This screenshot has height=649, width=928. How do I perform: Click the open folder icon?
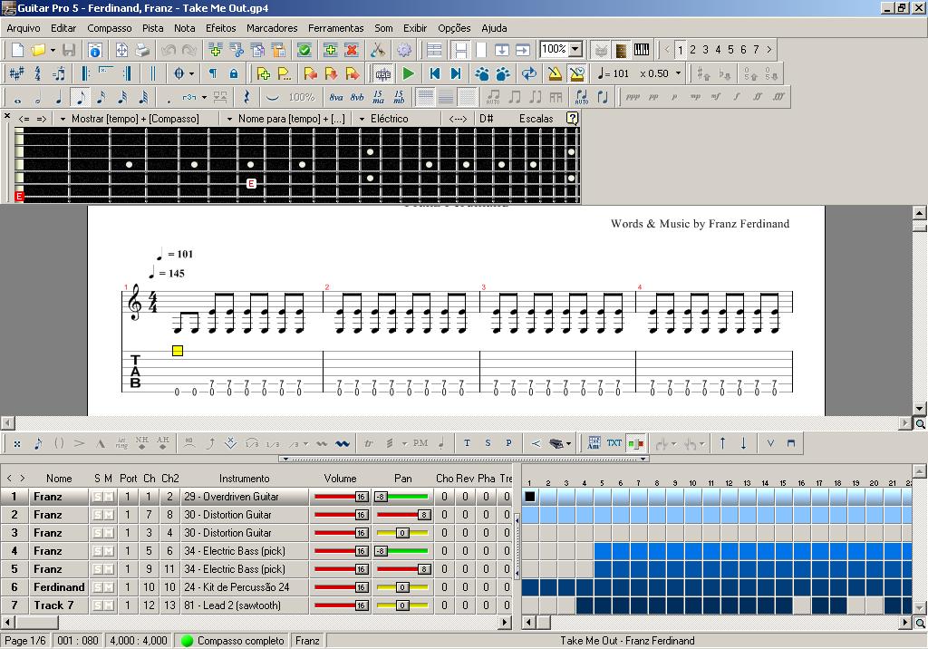pyautogui.click(x=38, y=51)
